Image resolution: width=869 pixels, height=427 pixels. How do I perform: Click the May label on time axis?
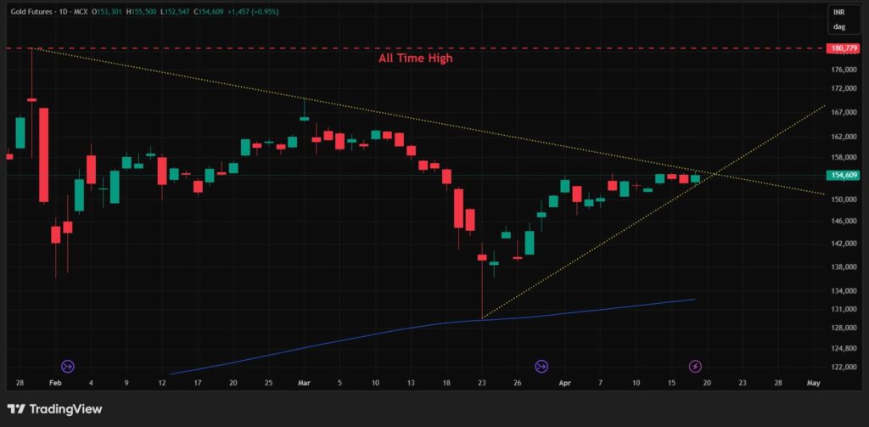click(813, 383)
